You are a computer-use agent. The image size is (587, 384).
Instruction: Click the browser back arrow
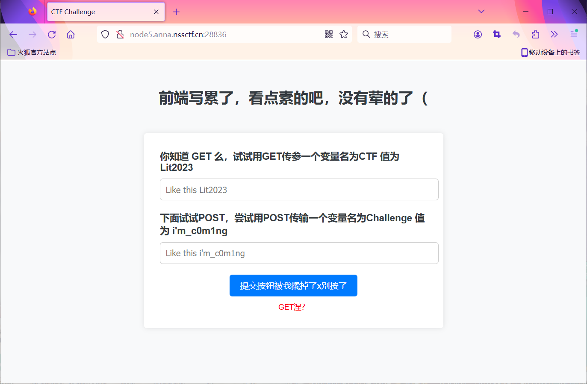[13, 35]
